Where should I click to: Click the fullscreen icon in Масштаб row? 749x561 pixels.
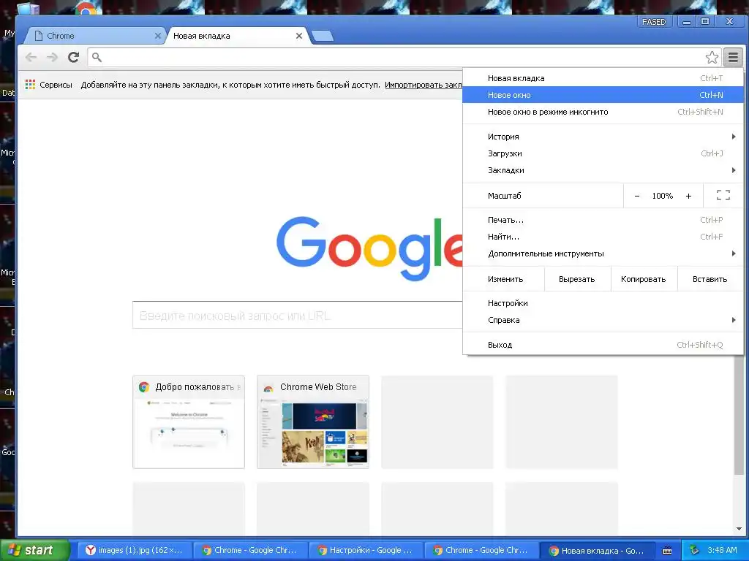(723, 195)
